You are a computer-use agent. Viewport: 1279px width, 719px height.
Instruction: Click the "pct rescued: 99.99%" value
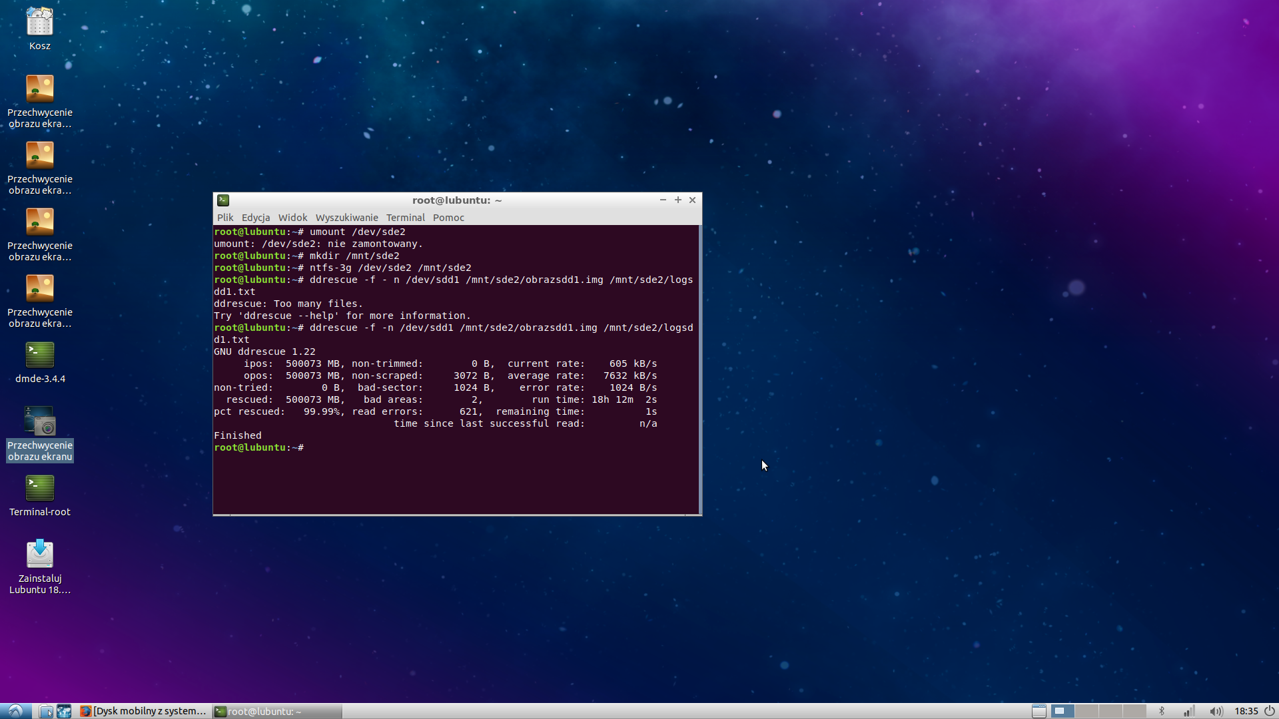pos(279,411)
